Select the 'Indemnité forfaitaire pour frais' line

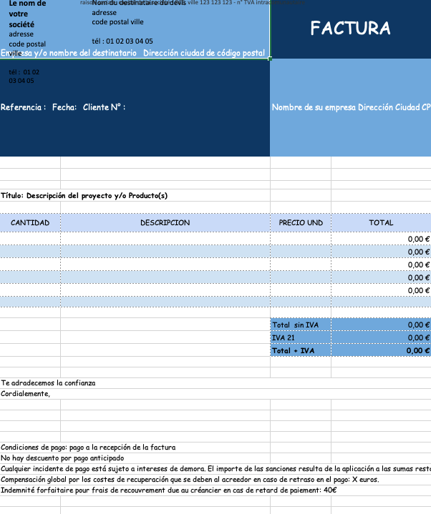(169, 490)
